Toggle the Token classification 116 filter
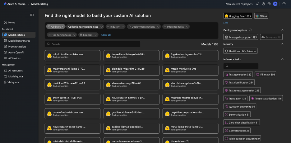 (x=266, y=99)
